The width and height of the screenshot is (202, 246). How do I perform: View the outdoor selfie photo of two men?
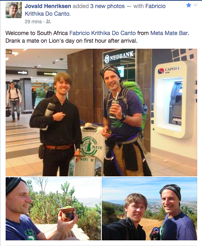pos(149,209)
